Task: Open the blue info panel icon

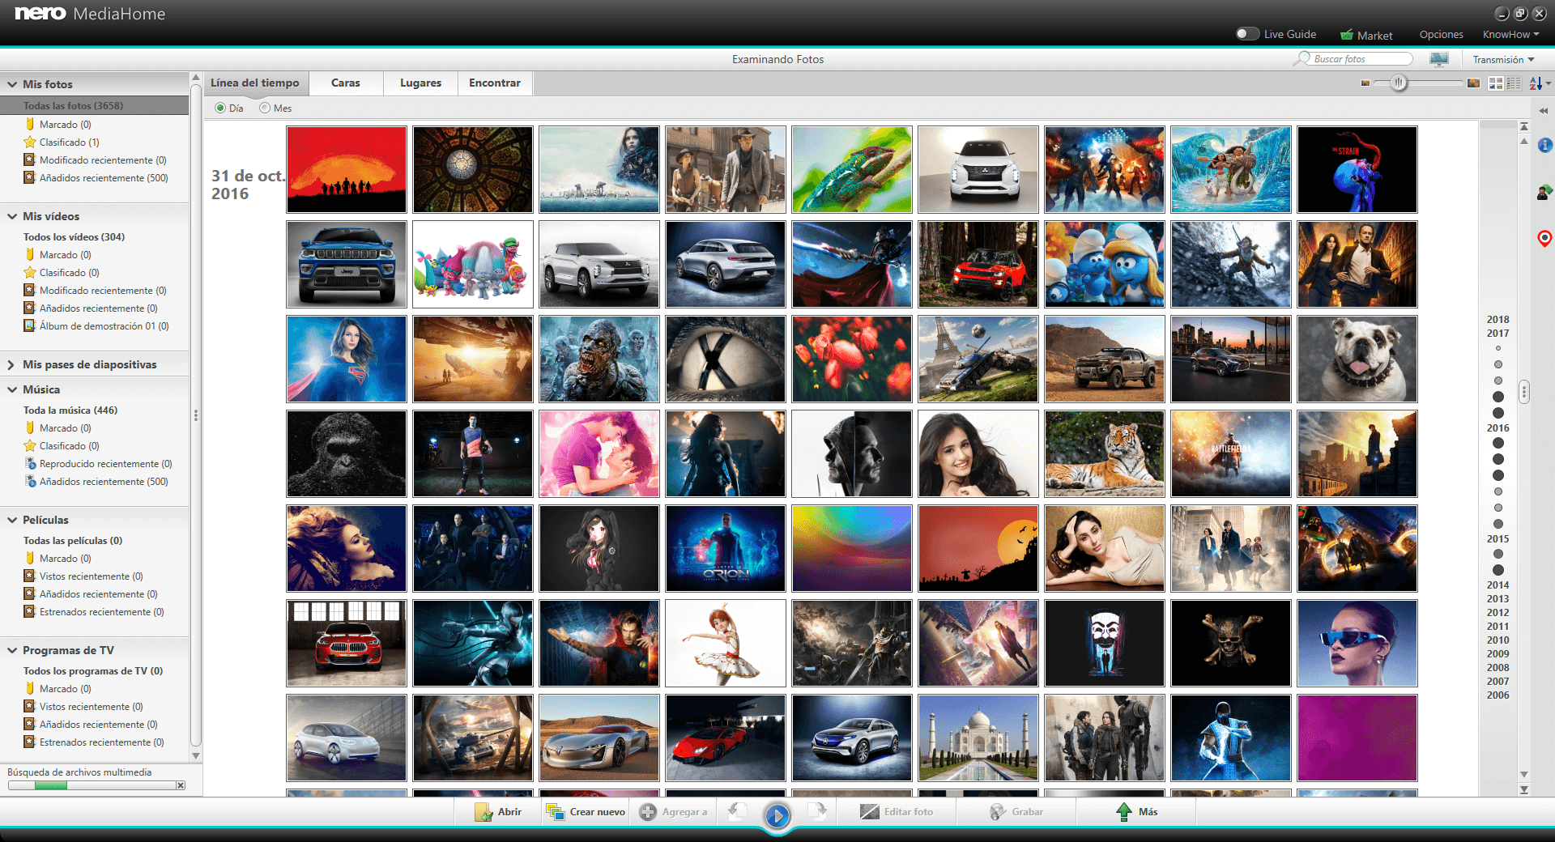Action: (x=1544, y=145)
